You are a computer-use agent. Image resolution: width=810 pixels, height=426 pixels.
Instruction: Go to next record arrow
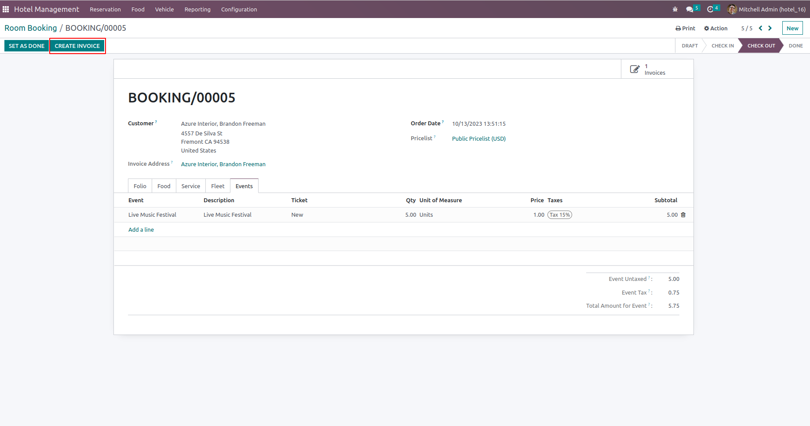770,28
